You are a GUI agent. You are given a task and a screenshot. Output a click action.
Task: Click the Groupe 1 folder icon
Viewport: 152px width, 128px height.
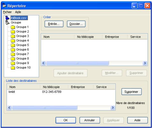[13, 27]
